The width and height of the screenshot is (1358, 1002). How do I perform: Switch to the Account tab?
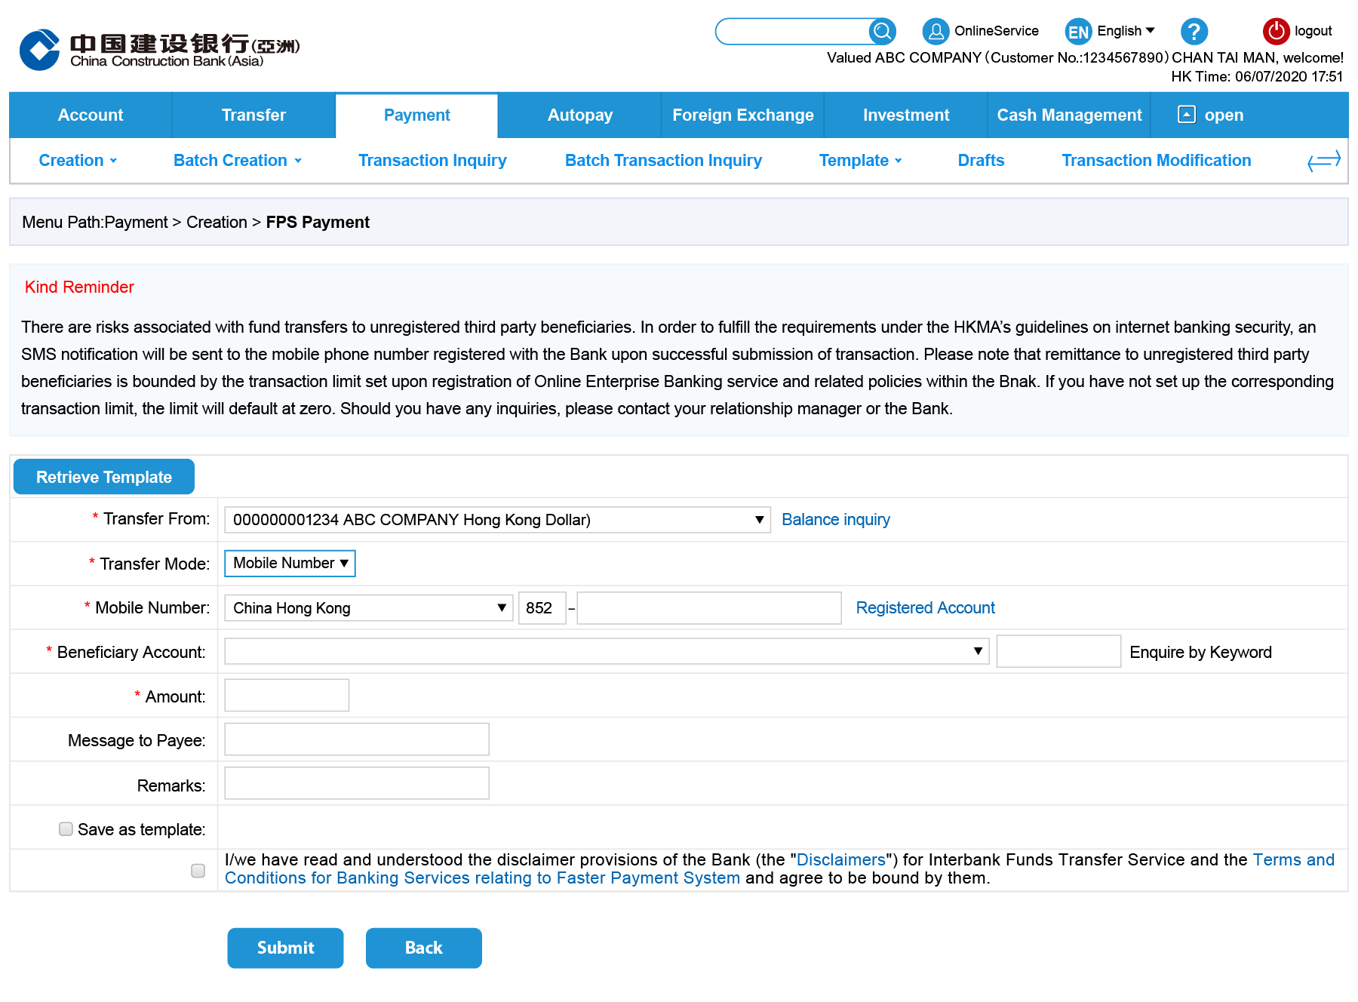coord(91,115)
